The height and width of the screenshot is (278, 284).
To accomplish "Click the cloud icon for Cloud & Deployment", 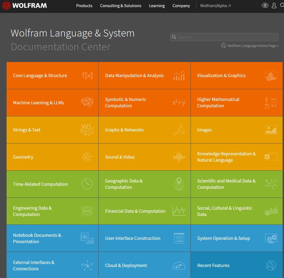I will 179,265.
